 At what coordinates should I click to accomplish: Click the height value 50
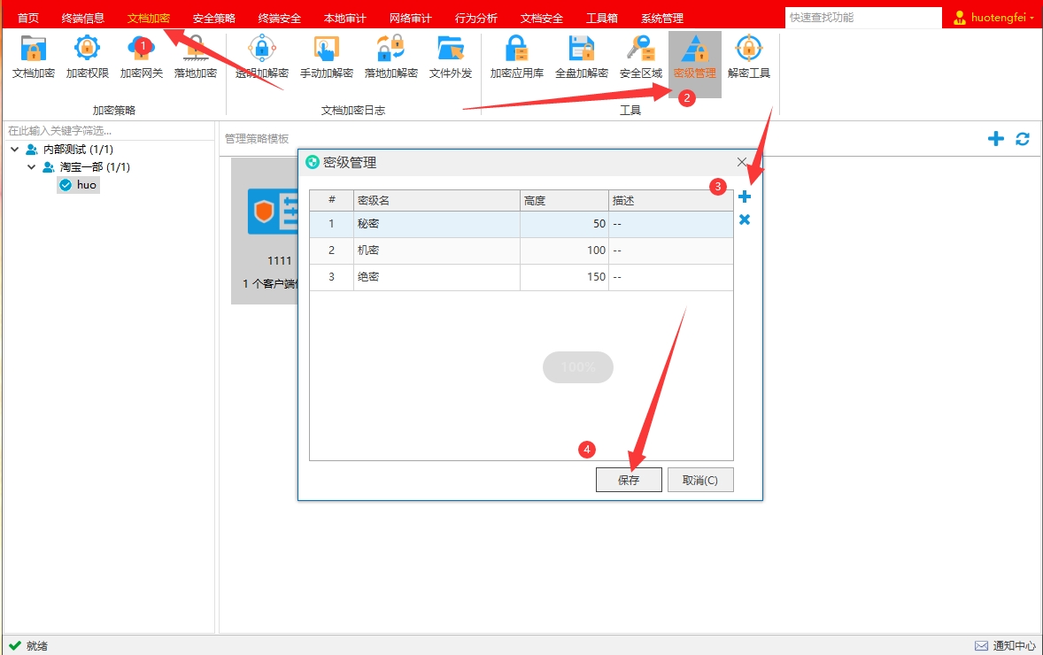(599, 224)
